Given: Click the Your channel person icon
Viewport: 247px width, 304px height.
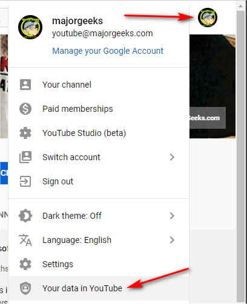Looking at the screenshot, I should 25,85.
